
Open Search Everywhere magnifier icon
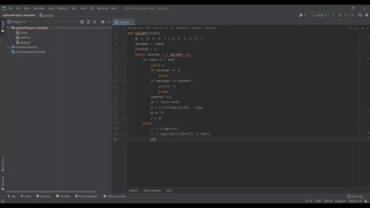point(360,15)
